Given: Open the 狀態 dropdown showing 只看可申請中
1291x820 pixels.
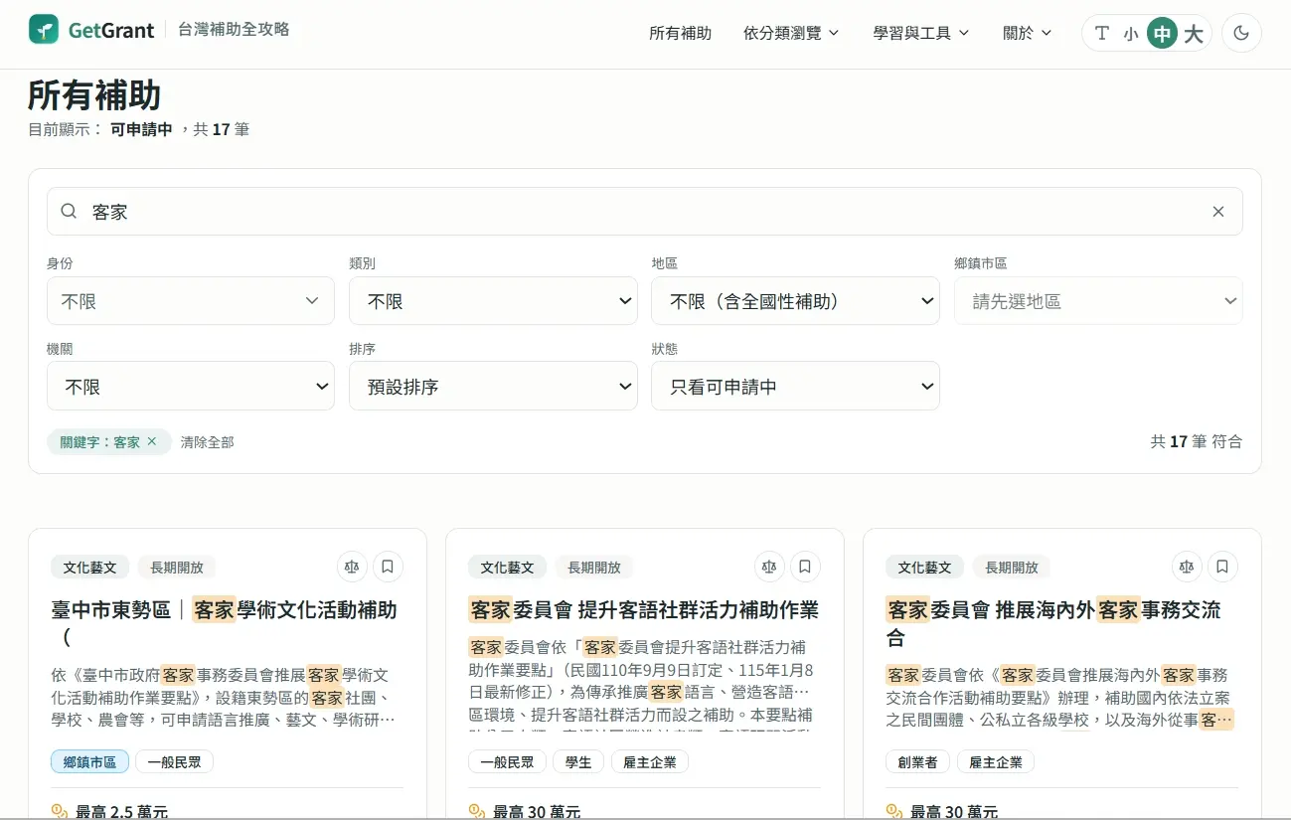Looking at the screenshot, I should 795,386.
